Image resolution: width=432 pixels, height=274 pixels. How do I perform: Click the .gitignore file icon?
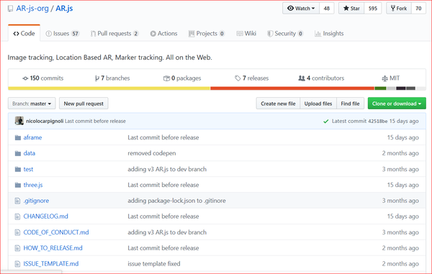coord(17,201)
